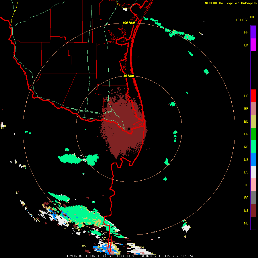
Task: Click the GR legend label
Action: [246, 108]
